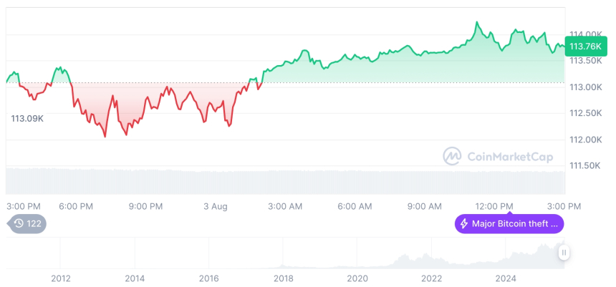Click the 113.09K opening price label

pyautogui.click(x=27, y=118)
